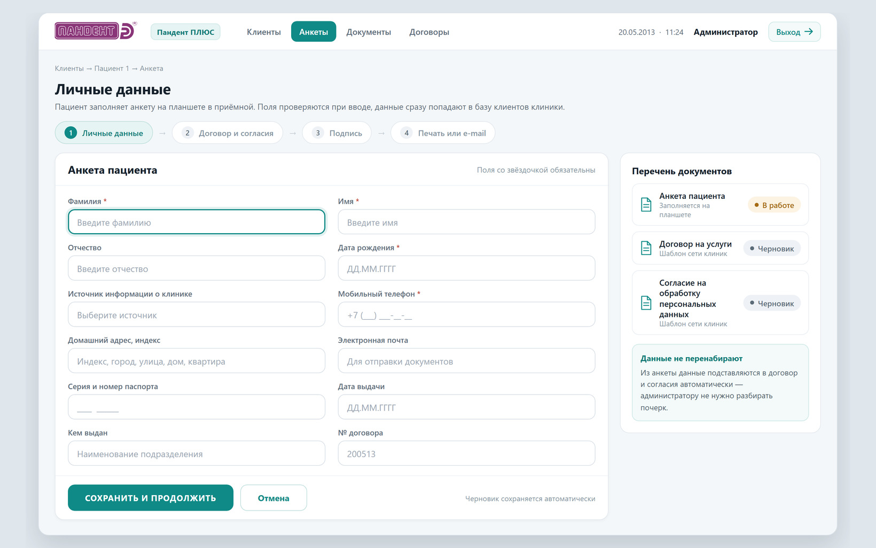The image size is (876, 548).
Task: Click the Выход logout button
Action: click(794, 32)
